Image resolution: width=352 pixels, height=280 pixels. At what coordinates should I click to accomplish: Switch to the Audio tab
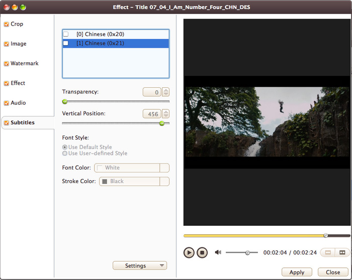click(18, 103)
